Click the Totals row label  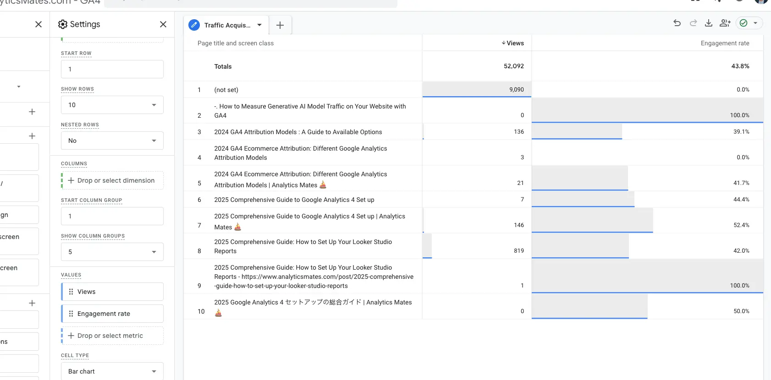pos(223,66)
